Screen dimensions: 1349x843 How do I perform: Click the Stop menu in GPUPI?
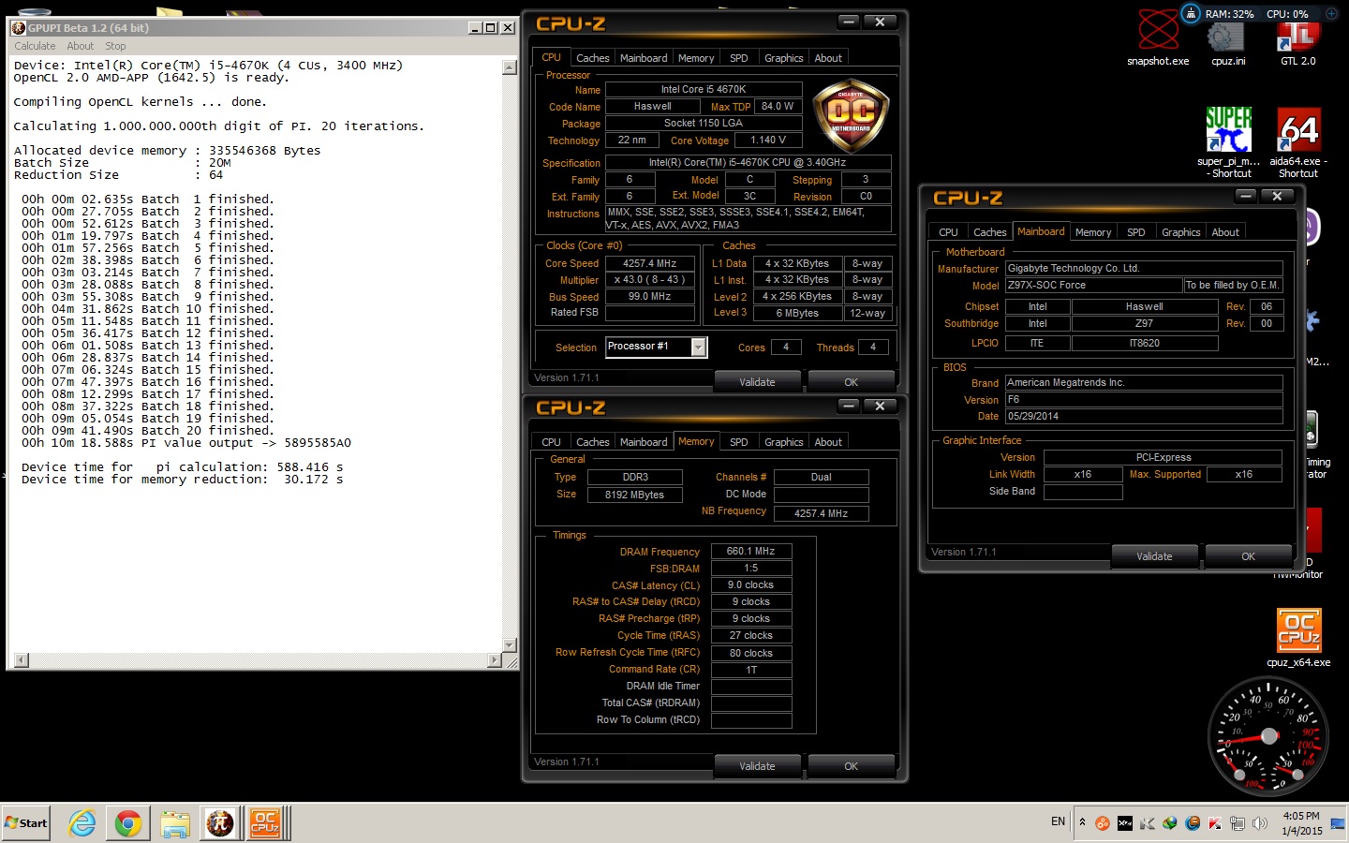(115, 46)
